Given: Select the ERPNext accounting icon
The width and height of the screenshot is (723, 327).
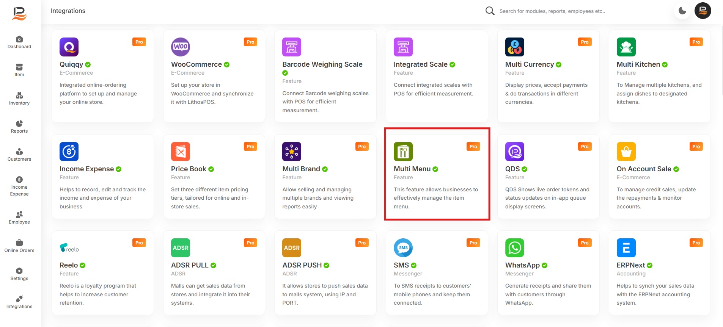Looking at the screenshot, I should pyautogui.click(x=626, y=248).
